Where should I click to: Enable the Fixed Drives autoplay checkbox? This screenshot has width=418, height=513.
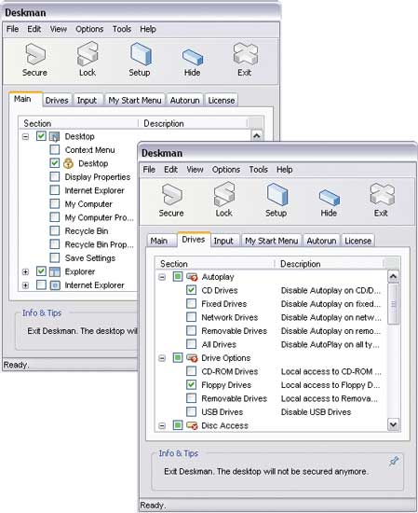(192, 304)
